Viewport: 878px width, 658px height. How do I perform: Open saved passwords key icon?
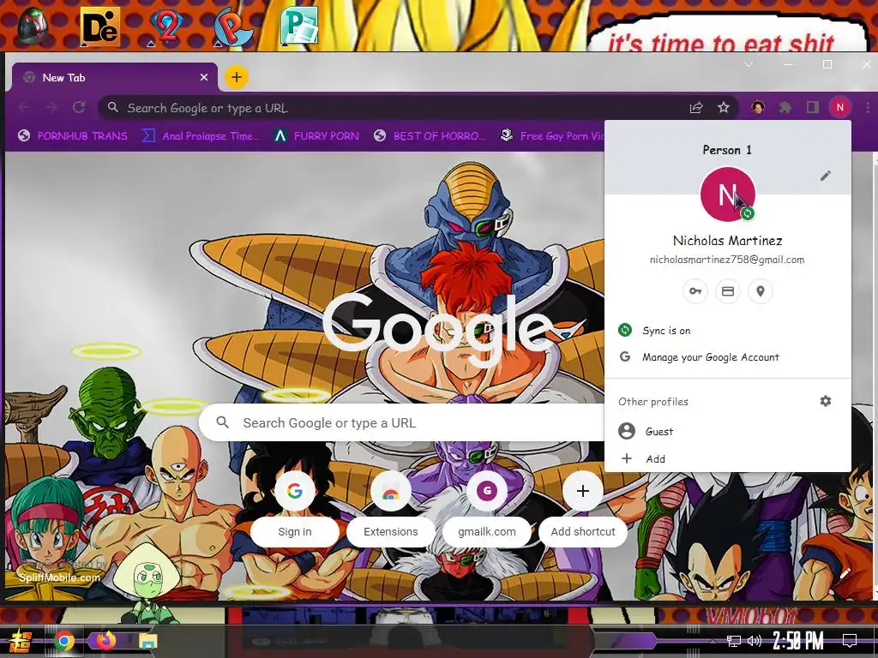click(x=695, y=291)
